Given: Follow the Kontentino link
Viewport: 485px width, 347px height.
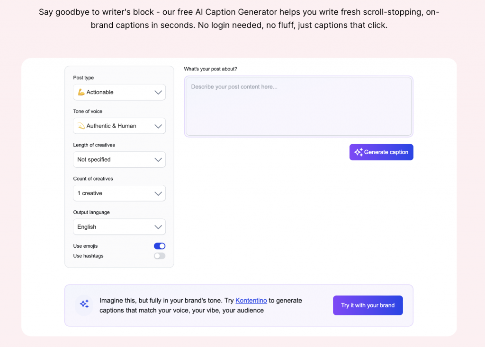Looking at the screenshot, I should tap(251, 300).
